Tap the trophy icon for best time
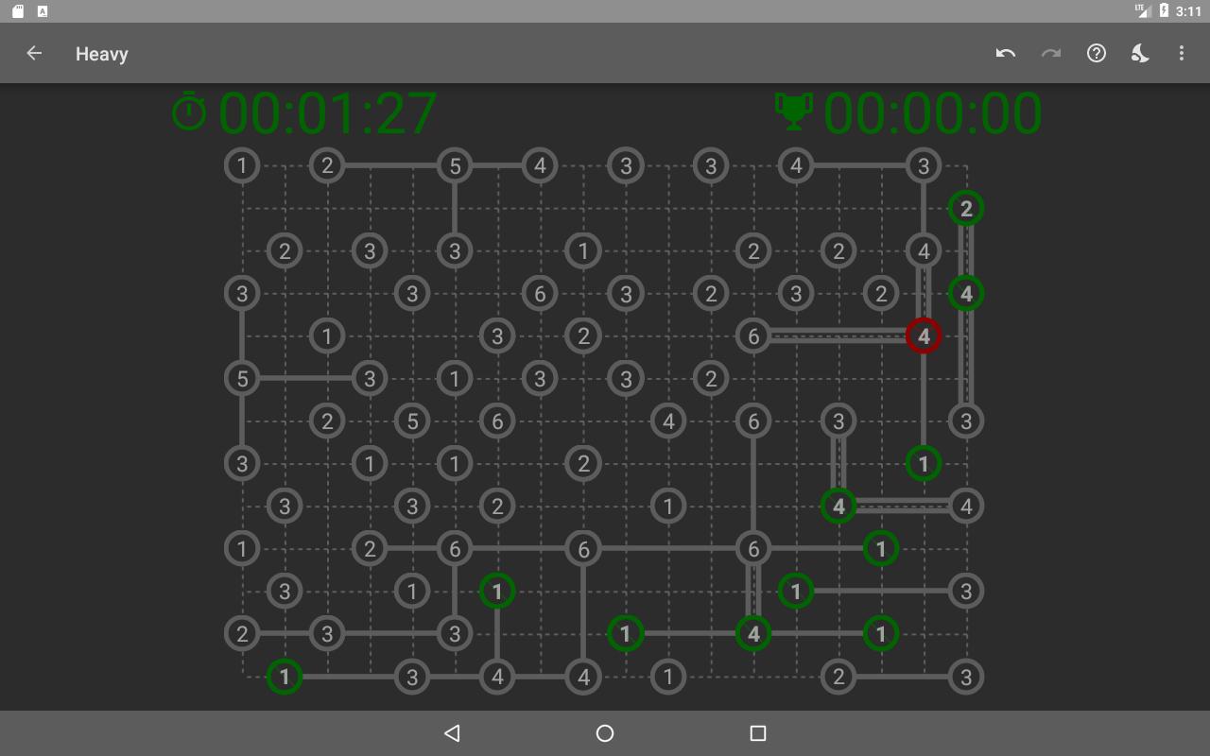Viewport: 1210px width, 756px height. tap(793, 112)
